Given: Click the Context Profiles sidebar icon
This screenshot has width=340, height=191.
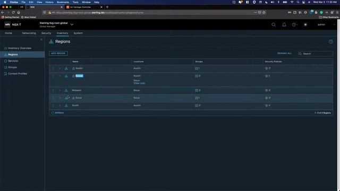Looking at the screenshot, I should [6, 74].
